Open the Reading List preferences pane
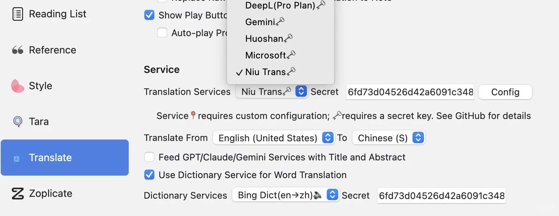The height and width of the screenshot is (216, 559). tap(64, 14)
